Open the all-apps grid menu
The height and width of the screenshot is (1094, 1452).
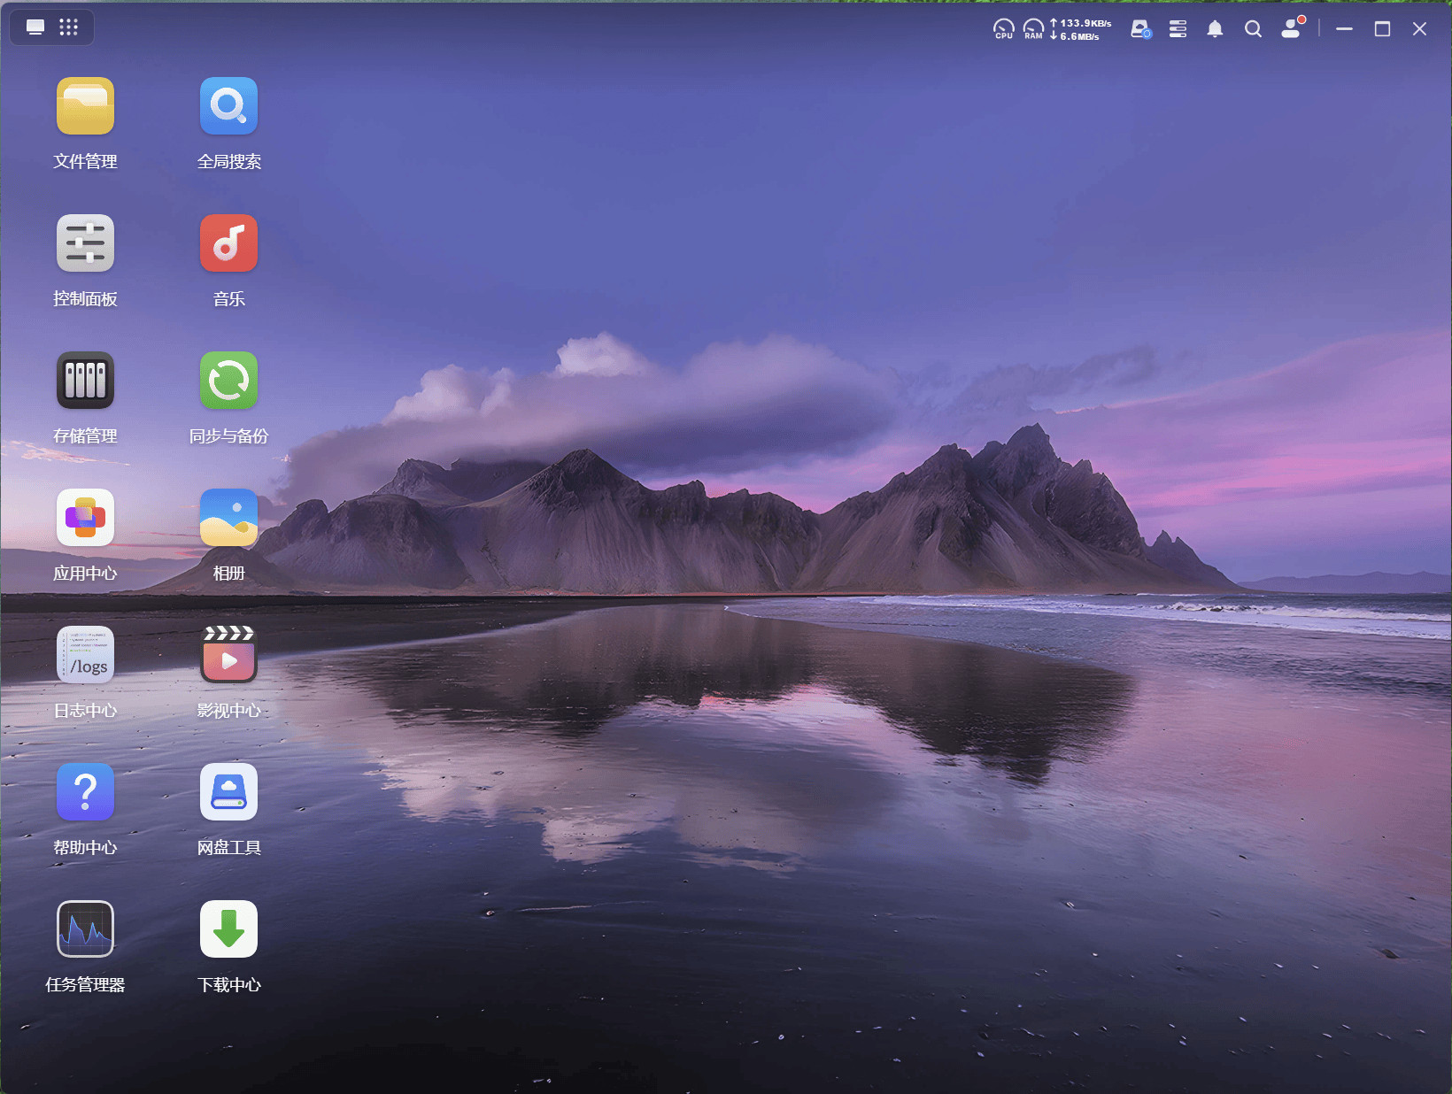click(x=68, y=27)
